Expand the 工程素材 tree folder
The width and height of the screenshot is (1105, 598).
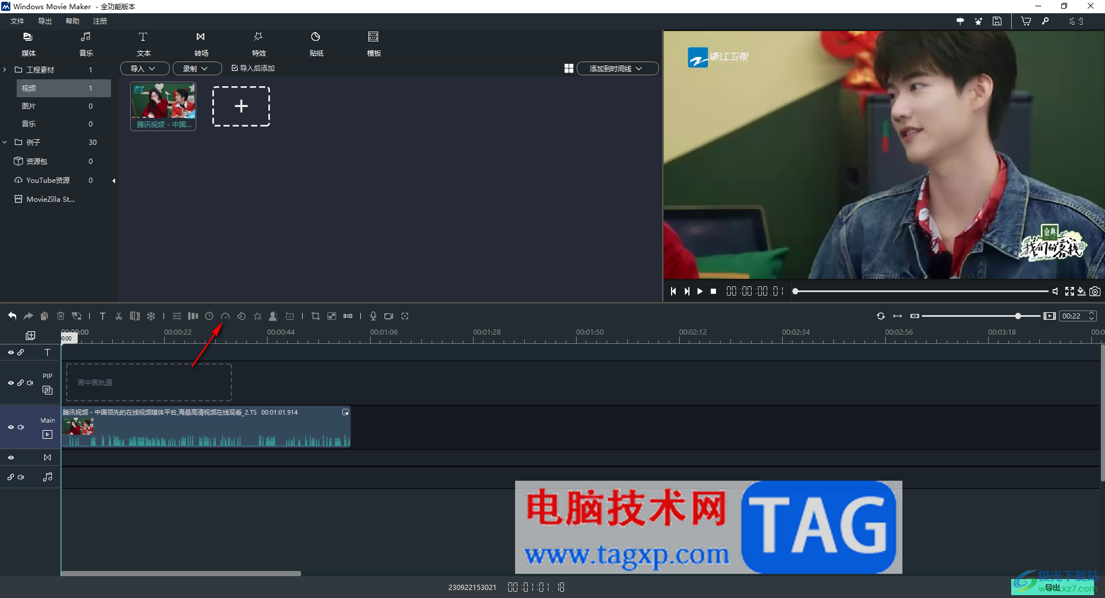point(5,70)
